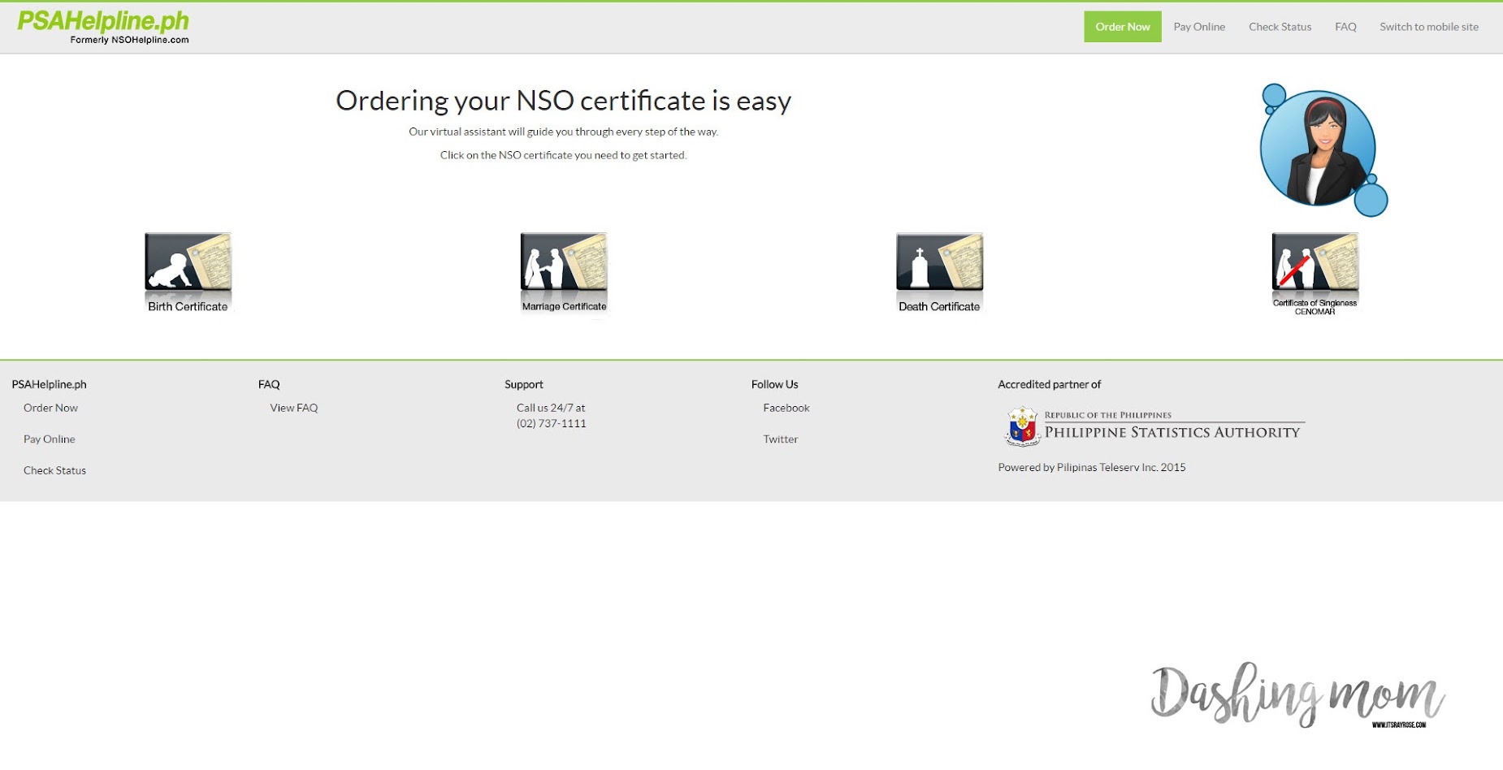Switch to mobile site
The image size is (1503, 770).
[1429, 27]
